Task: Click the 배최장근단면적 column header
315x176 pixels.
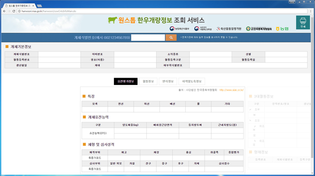Action: [163, 125]
